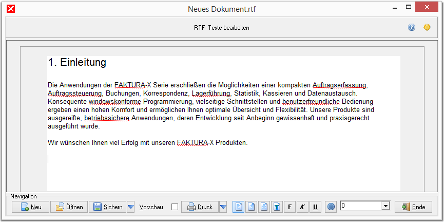Image resolution: width=444 pixels, height=222 pixels.
Task: Align text left
Action: [x=238, y=207]
